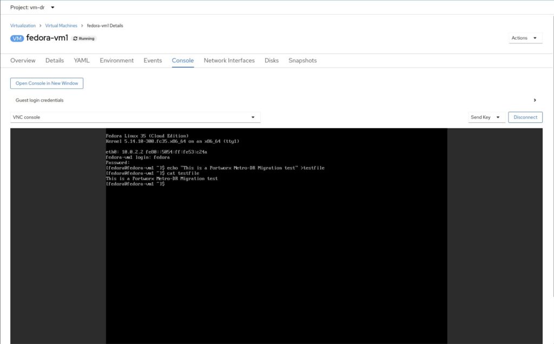
Task: Switch to the Overview tab
Action: click(x=23, y=61)
